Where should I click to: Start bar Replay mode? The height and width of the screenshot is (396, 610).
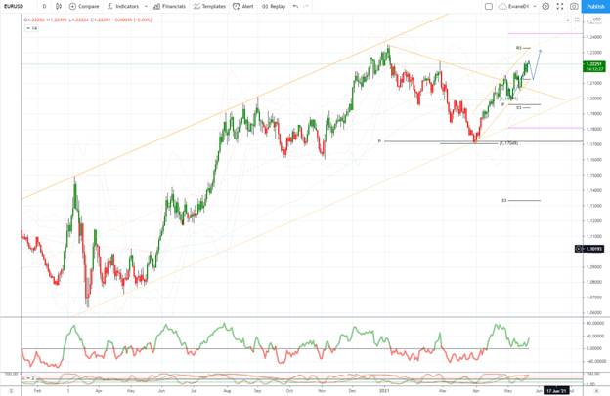[274, 6]
